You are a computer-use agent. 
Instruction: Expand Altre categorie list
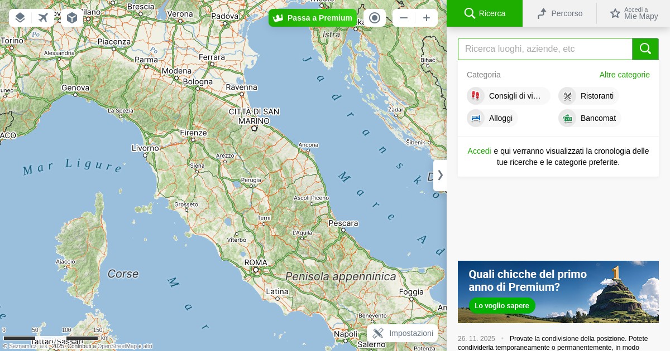[x=624, y=75]
